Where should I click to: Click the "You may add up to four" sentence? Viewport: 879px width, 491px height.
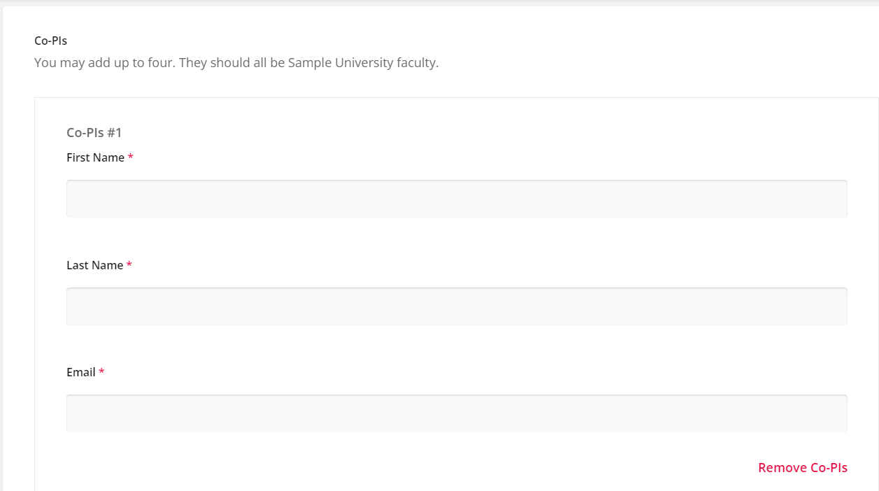[x=105, y=63]
